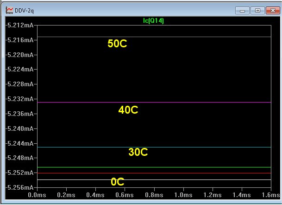The image size is (282, 205).
Task: Click the 0.6ms time axis label
Action: [125, 195]
